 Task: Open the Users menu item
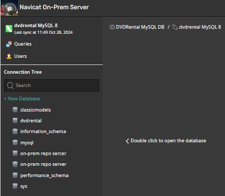pyautogui.click(x=20, y=56)
